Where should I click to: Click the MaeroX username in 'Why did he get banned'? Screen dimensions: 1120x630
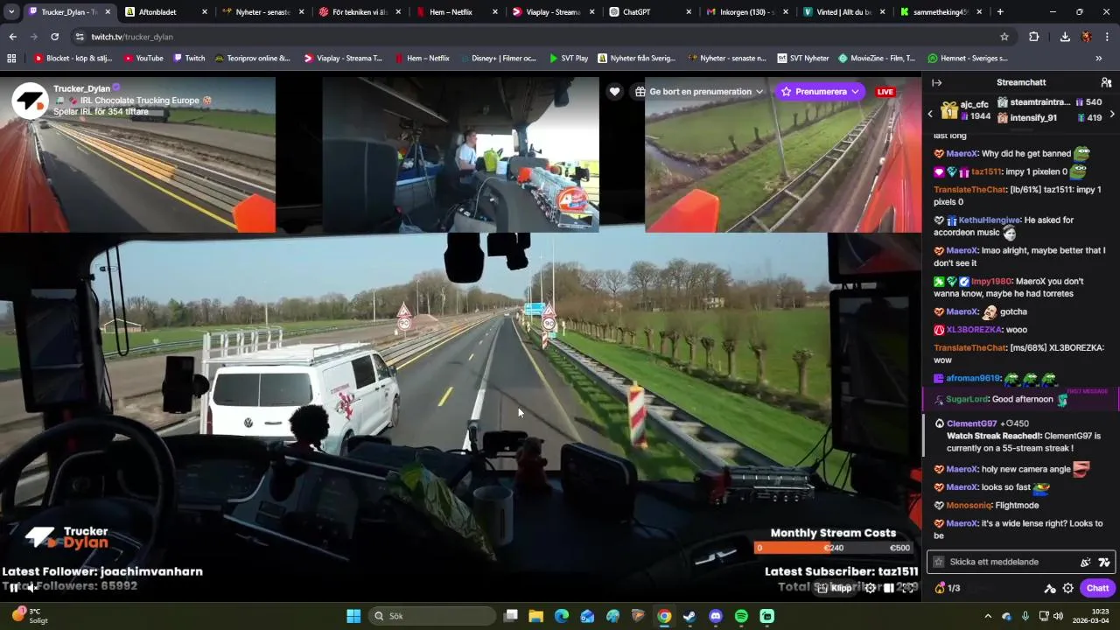point(962,153)
